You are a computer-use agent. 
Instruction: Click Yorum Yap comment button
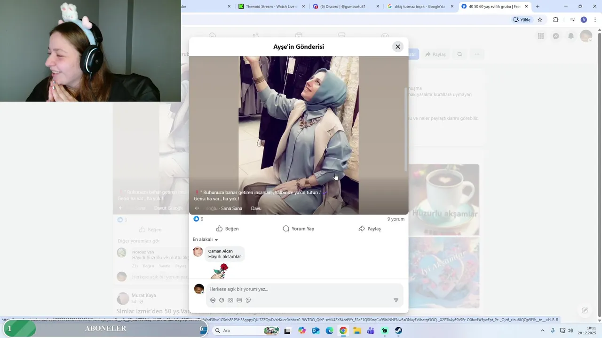pos(299,229)
